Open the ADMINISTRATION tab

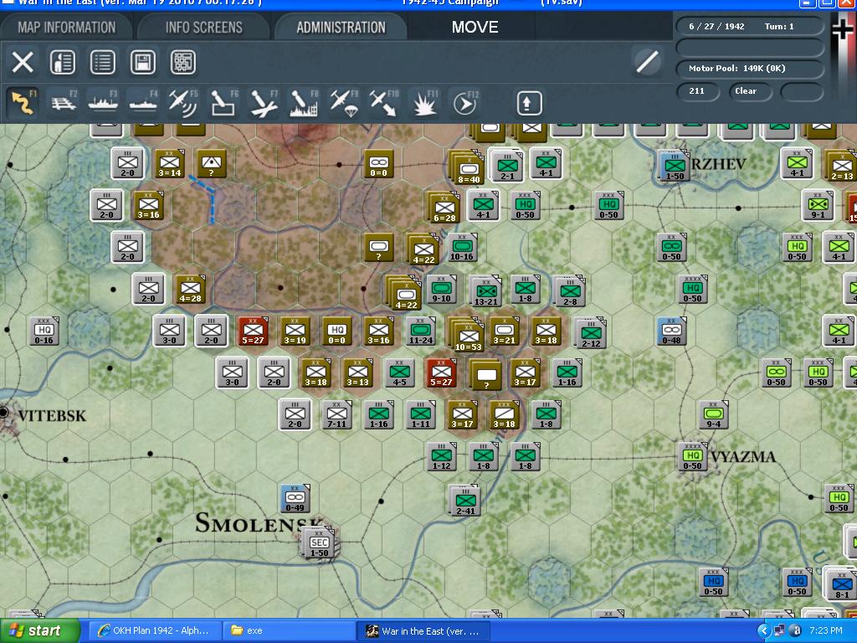coord(341,28)
